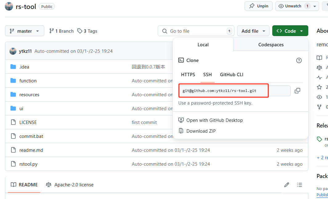Screen dimensions: 328x199
Task: Click the Unpin button
Action: [259, 6]
